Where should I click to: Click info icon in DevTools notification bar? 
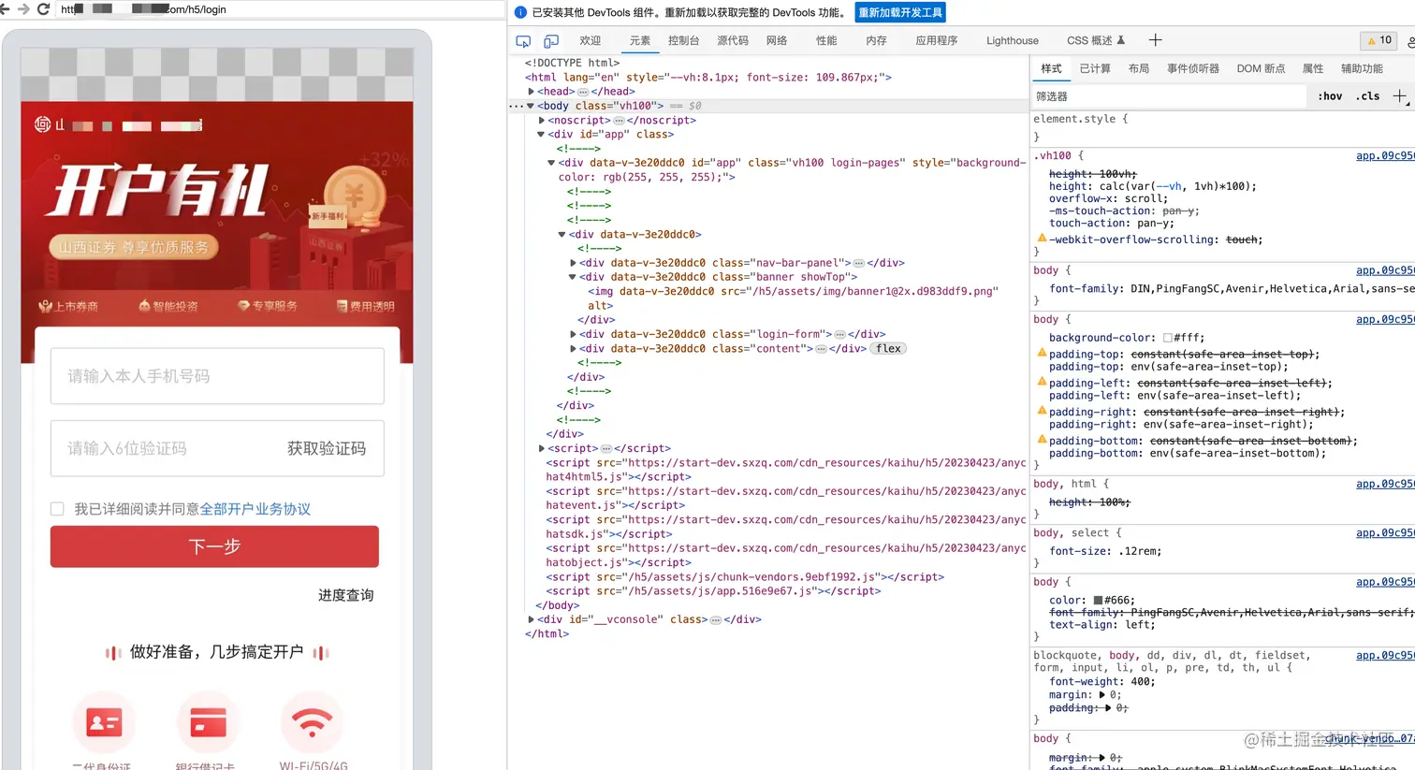point(520,12)
